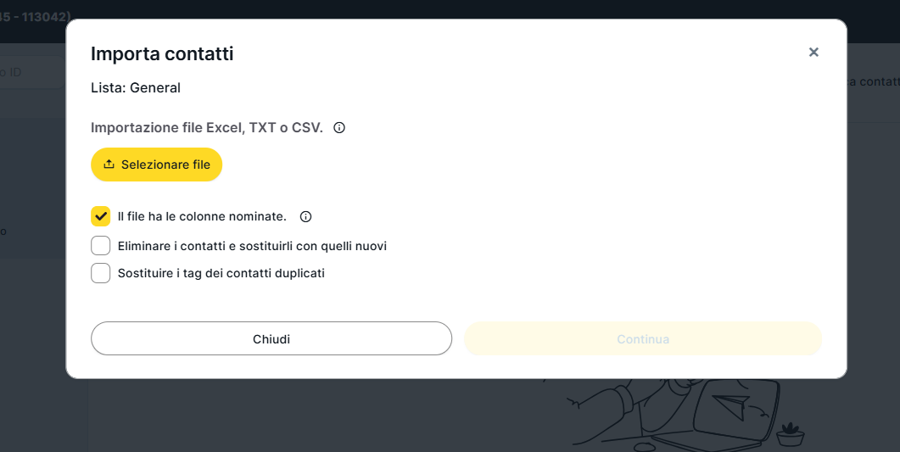Click info icon beside Excel, TXT o CSV

pos(339,128)
